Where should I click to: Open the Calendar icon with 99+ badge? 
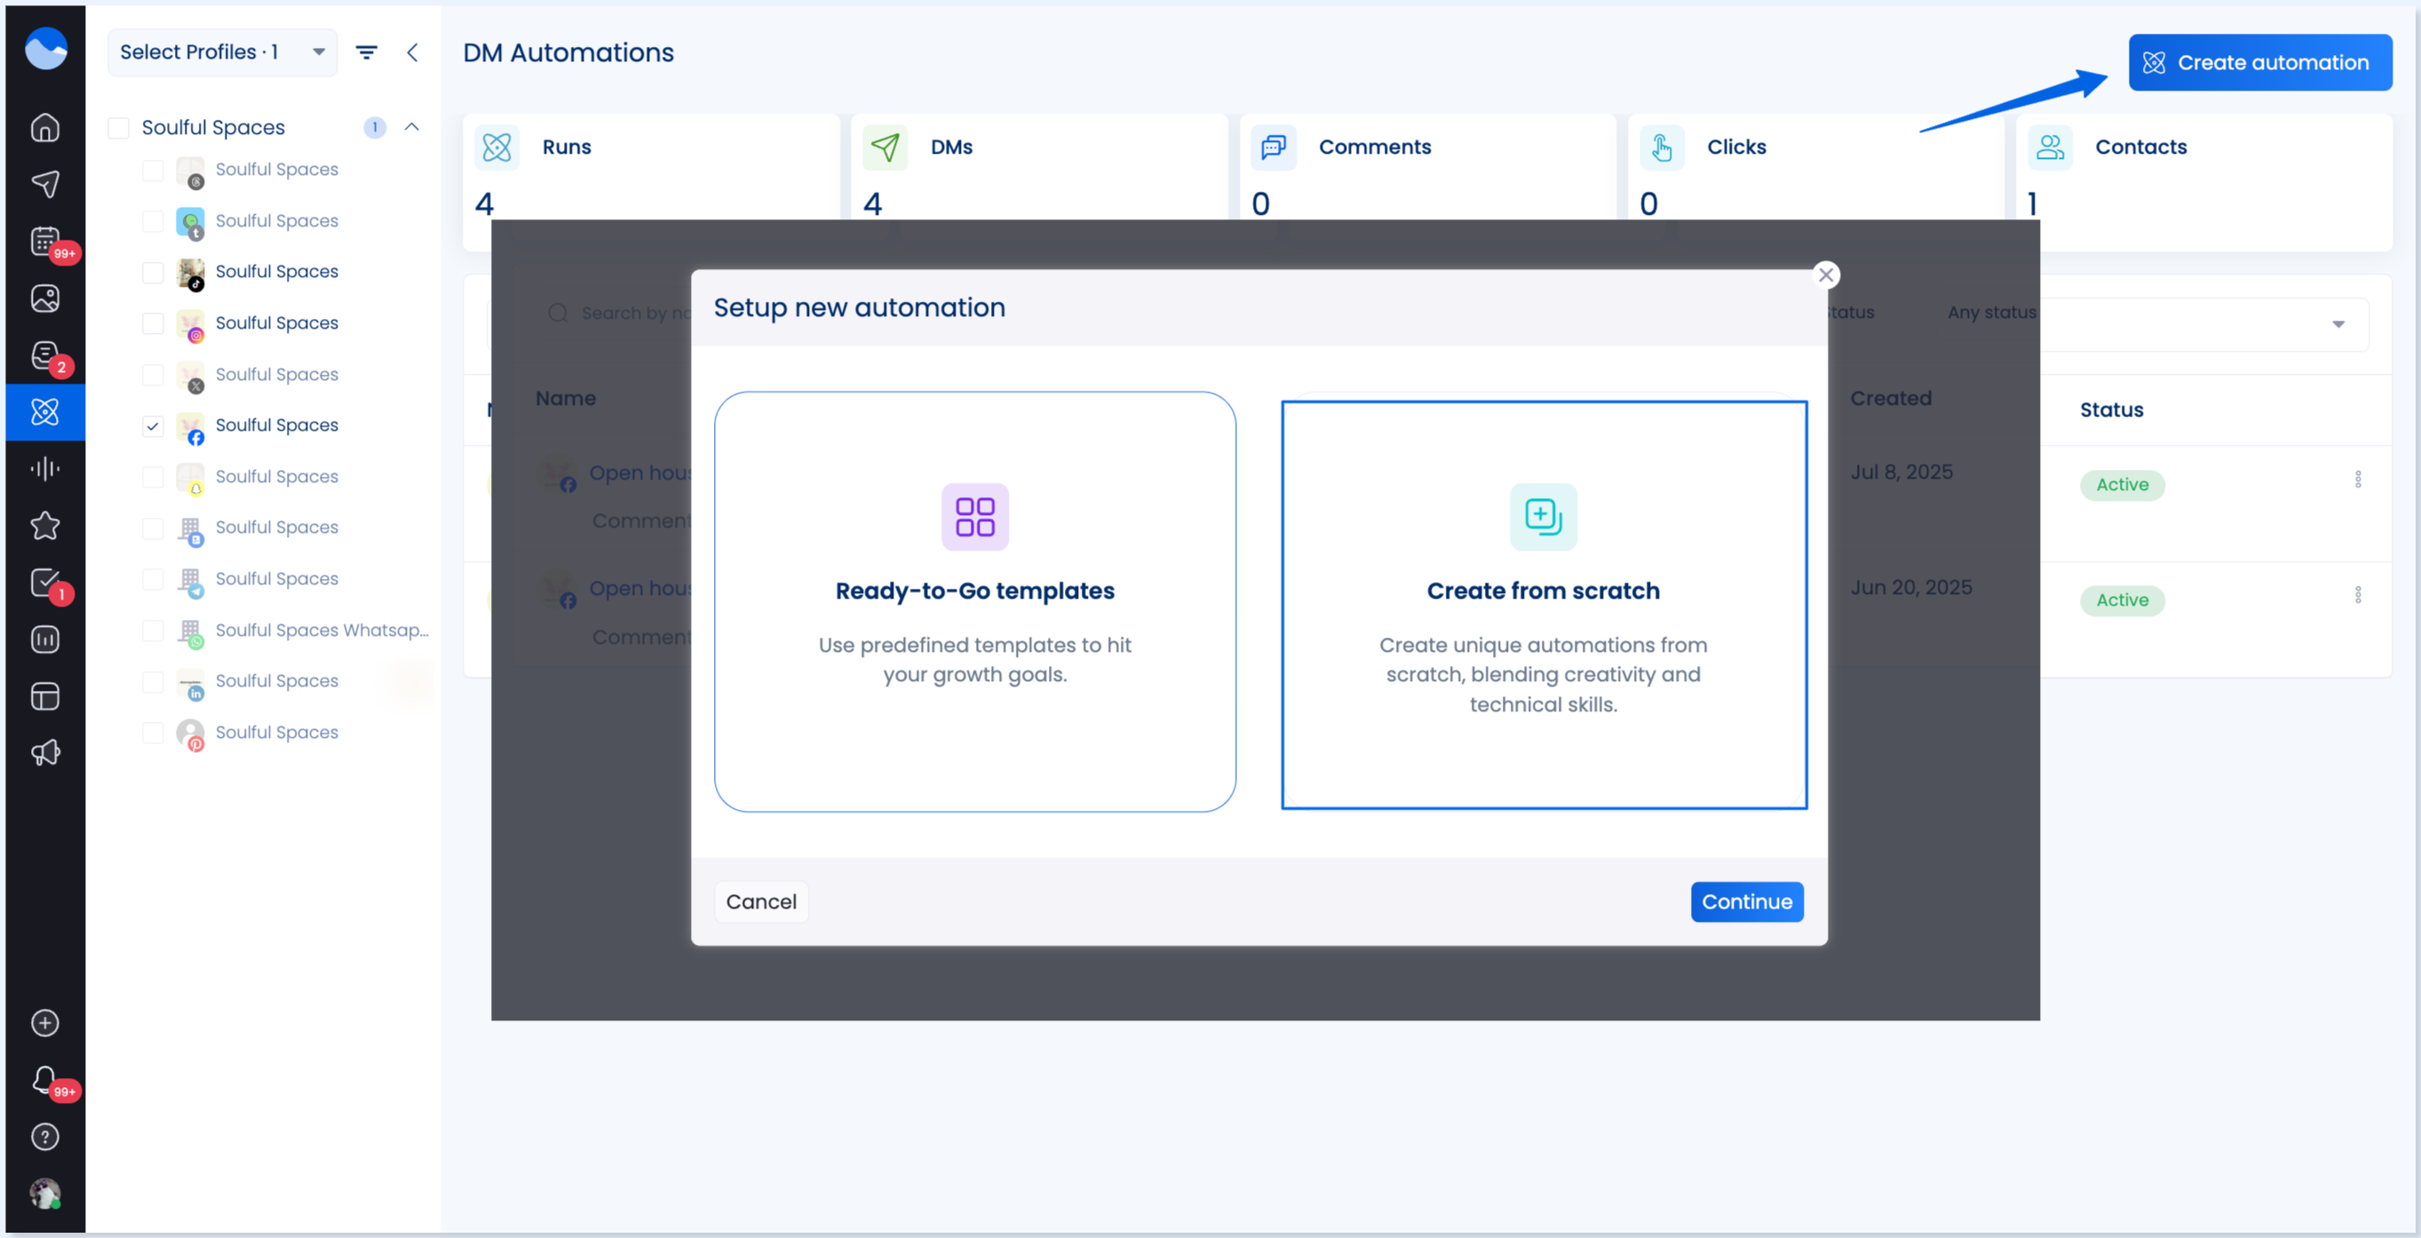pos(45,242)
